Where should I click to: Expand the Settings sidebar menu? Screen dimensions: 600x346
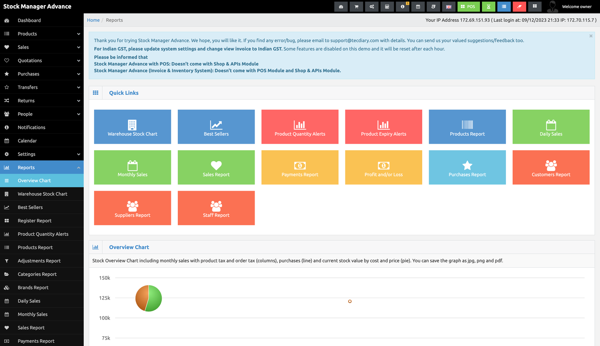[x=42, y=154]
